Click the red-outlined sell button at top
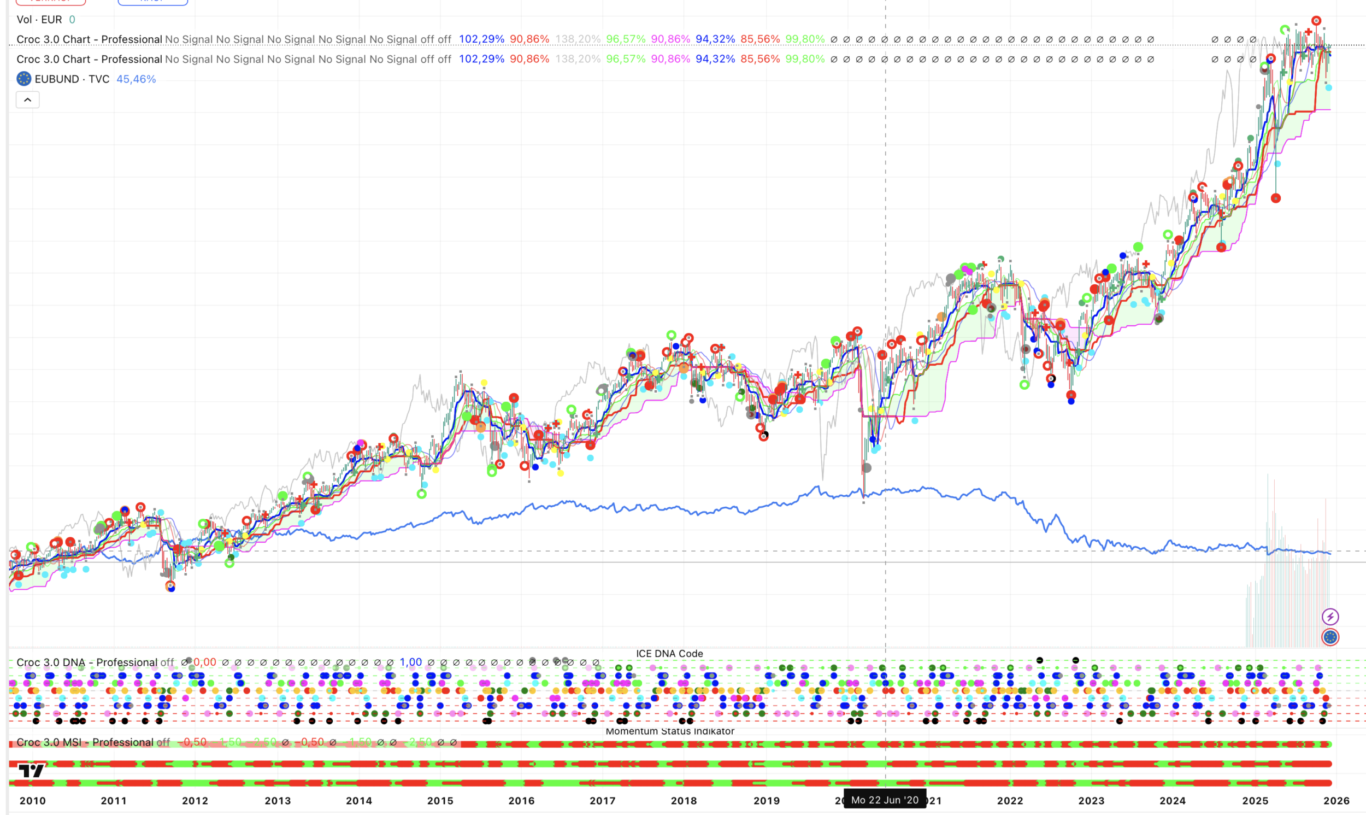 click(x=50, y=2)
